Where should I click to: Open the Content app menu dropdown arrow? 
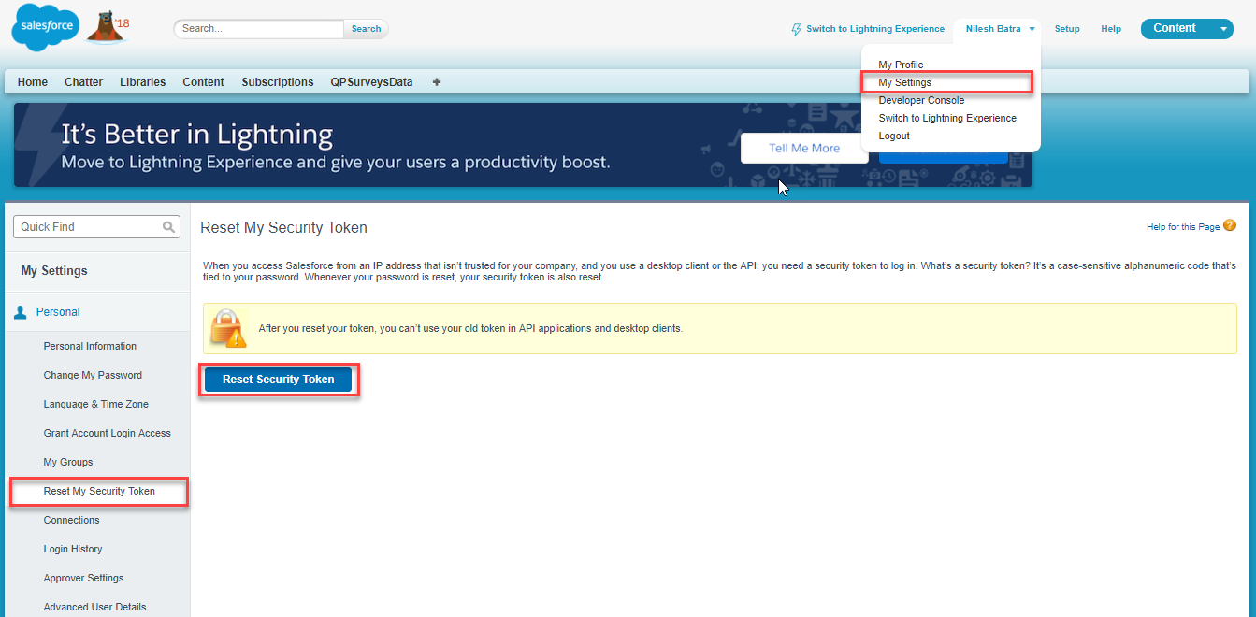[x=1224, y=29]
